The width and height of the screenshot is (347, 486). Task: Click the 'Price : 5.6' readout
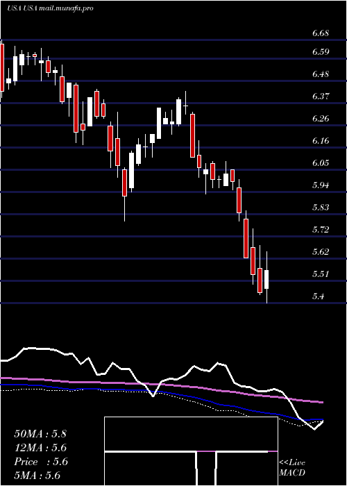pos(40,462)
